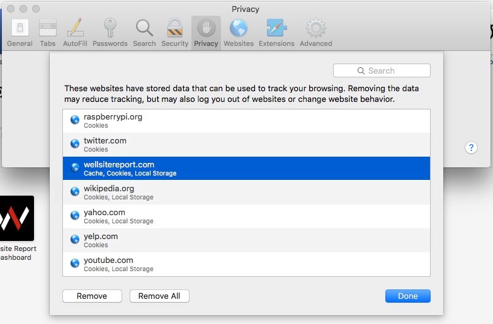Click globe icon beside raspberrypi.org
The image size is (493, 324).
click(75, 120)
